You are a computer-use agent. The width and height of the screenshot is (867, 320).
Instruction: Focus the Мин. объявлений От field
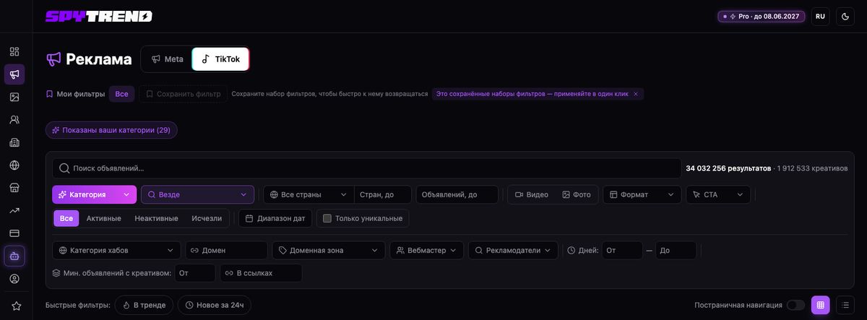point(195,273)
